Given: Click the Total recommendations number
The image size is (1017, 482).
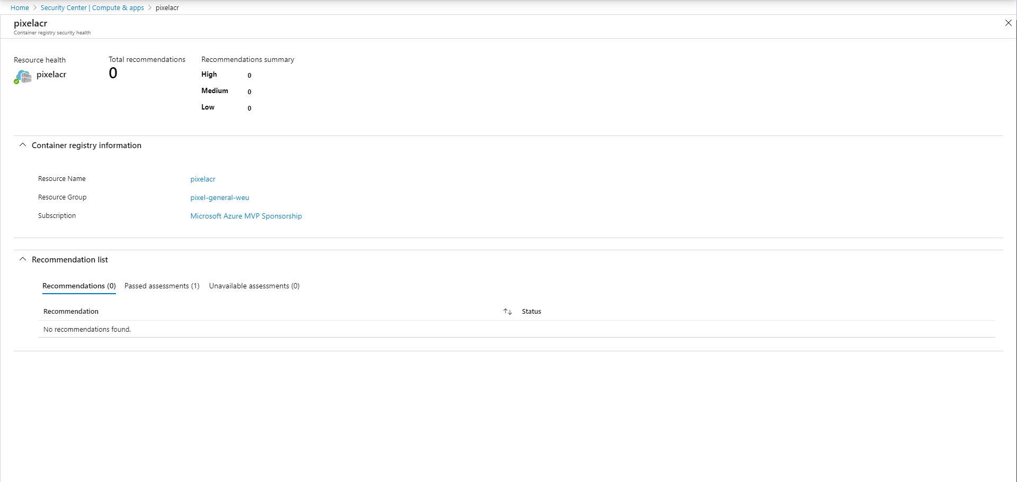Looking at the screenshot, I should (x=113, y=74).
